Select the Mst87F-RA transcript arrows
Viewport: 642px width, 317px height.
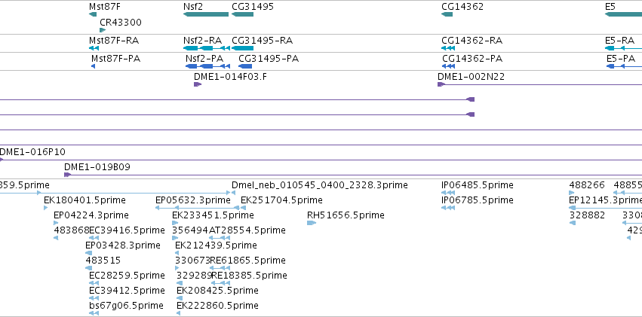(x=94, y=48)
